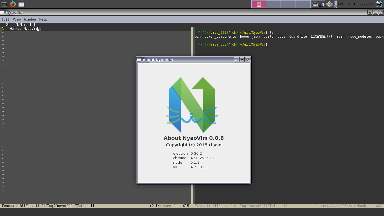The height and width of the screenshot is (216, 384).
Task: Switch to the second workspace in the pager
Action: [x=273, y=4]
